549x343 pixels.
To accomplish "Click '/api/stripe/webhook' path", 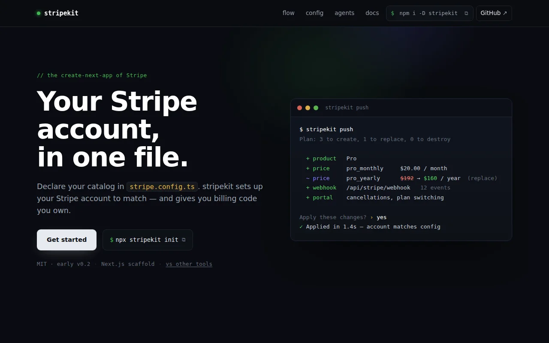I will 378,188.
